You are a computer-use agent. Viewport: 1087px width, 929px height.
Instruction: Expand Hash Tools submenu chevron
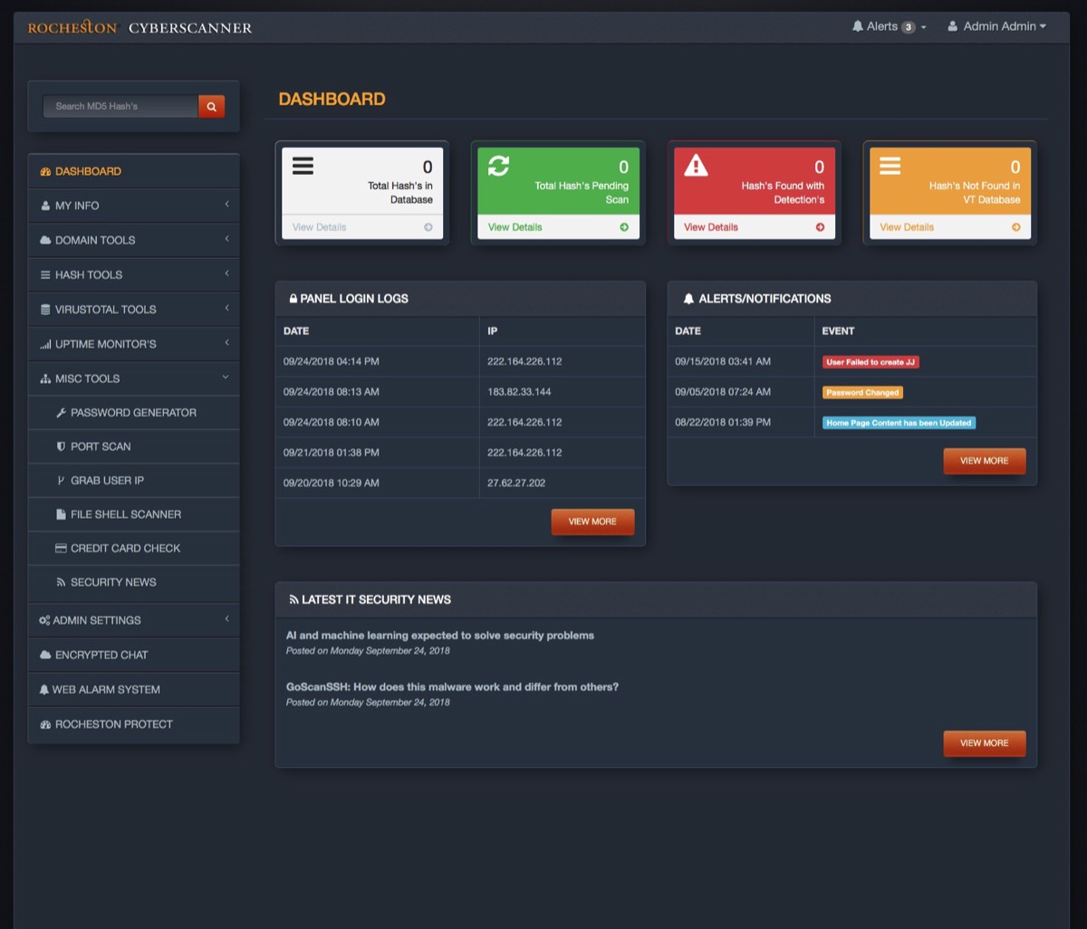pos(226,273)
